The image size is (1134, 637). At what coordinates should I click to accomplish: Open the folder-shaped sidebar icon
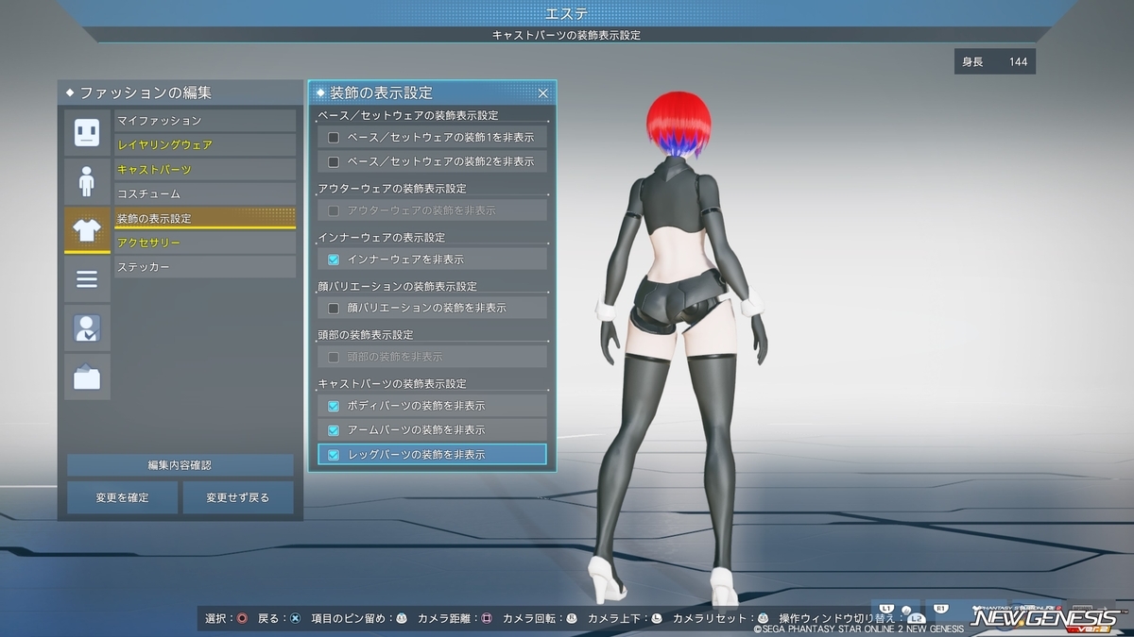pyautogui.click(x=87, y=377)
